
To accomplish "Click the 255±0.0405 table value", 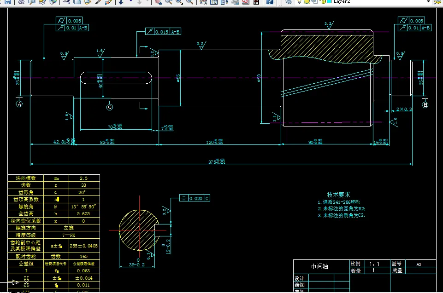I will coord(83,246).
